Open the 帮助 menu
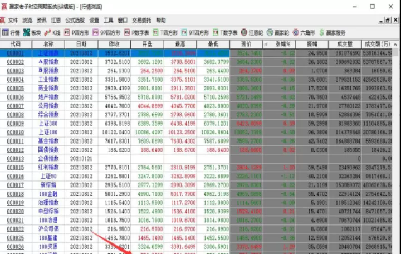 click(x=161, y=20)
